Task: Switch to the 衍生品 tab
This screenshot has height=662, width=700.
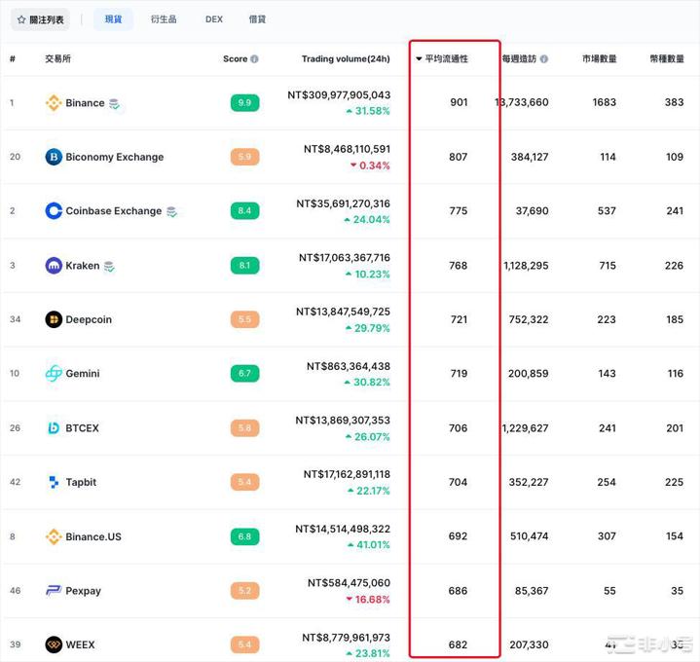Action: click(164, 19)
